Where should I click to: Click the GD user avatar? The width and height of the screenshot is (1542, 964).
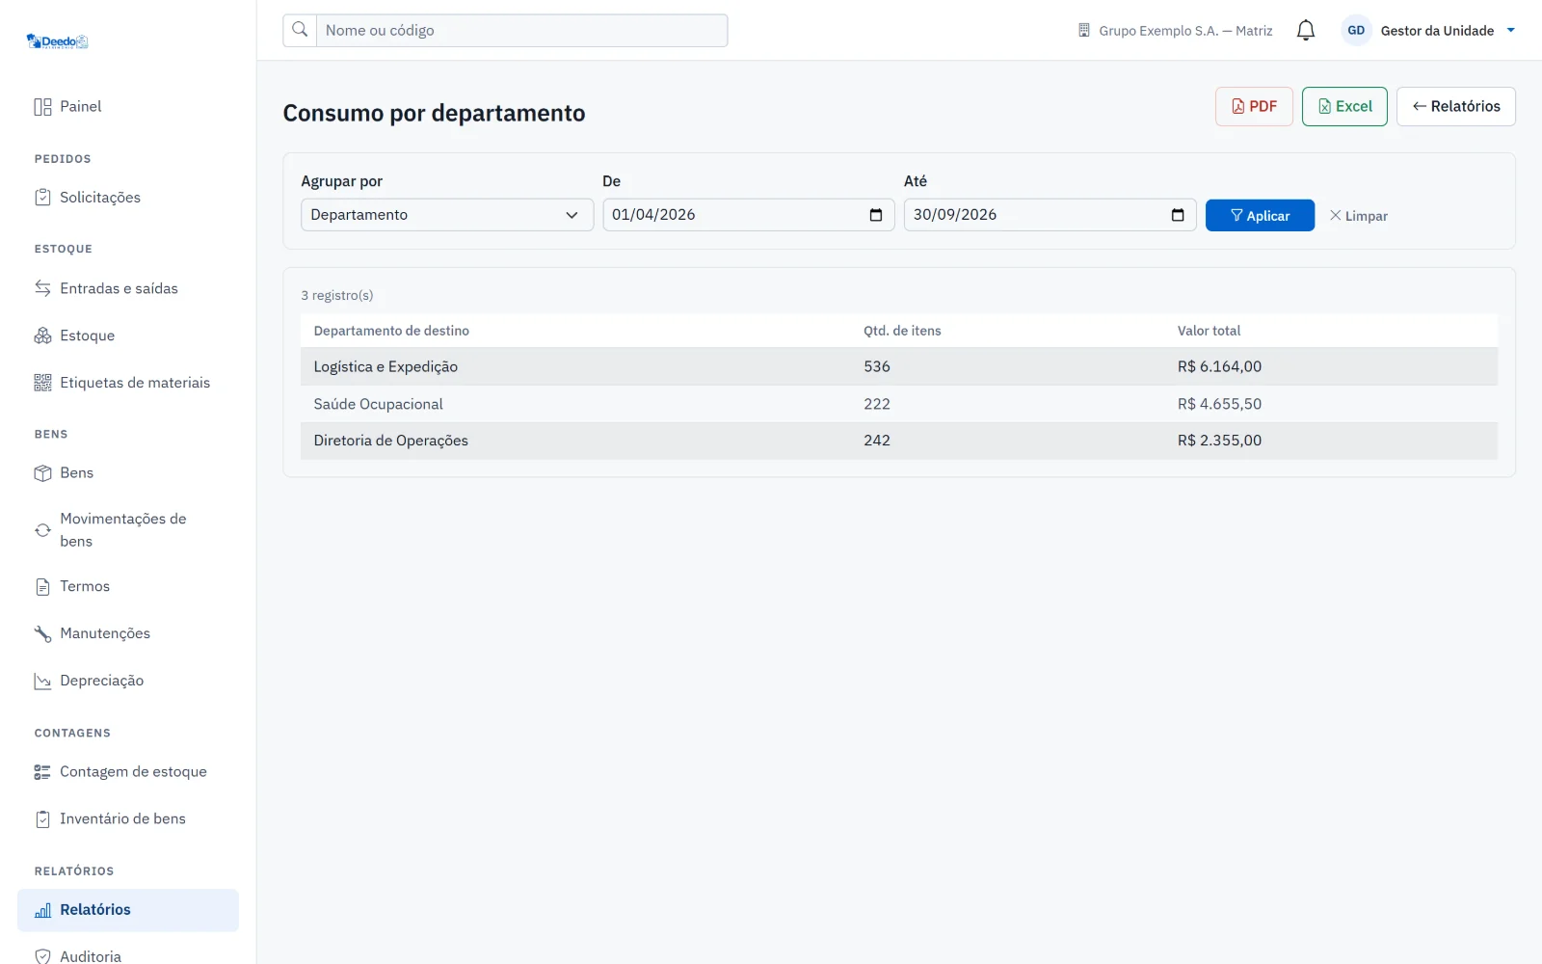pyautogui.click(x=1356, y=31)
